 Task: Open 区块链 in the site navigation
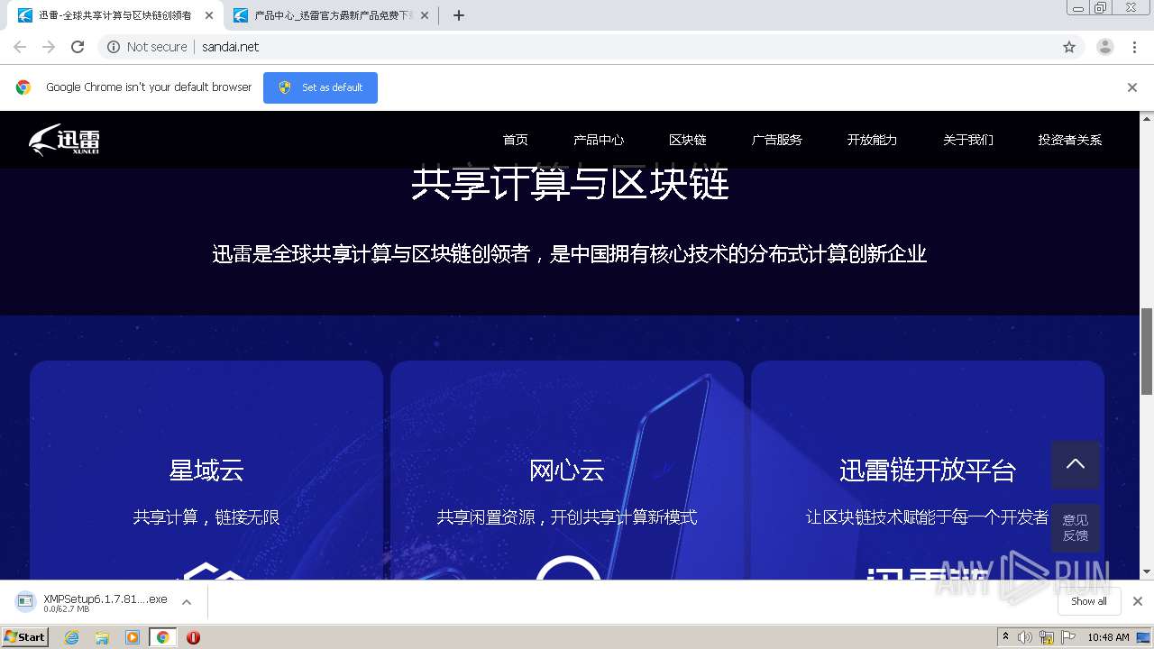point(688,140)
